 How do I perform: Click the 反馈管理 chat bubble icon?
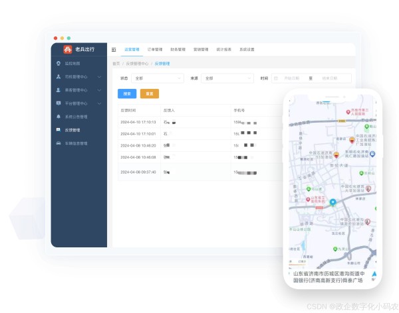click(x=59, y=130)
